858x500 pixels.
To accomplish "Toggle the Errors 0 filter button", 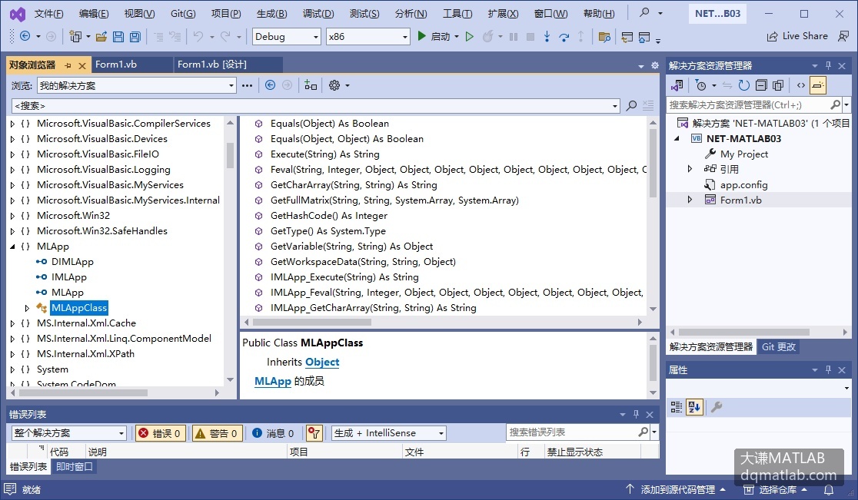I will pyautogui.click(x=159, y=432).
